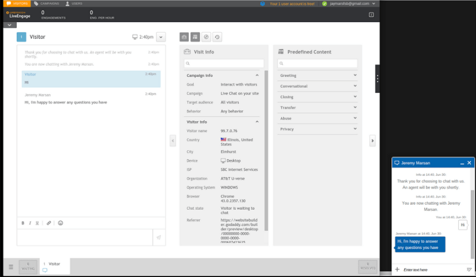
Task: Click the 0 Waiting button
Action: pos(28,266)
